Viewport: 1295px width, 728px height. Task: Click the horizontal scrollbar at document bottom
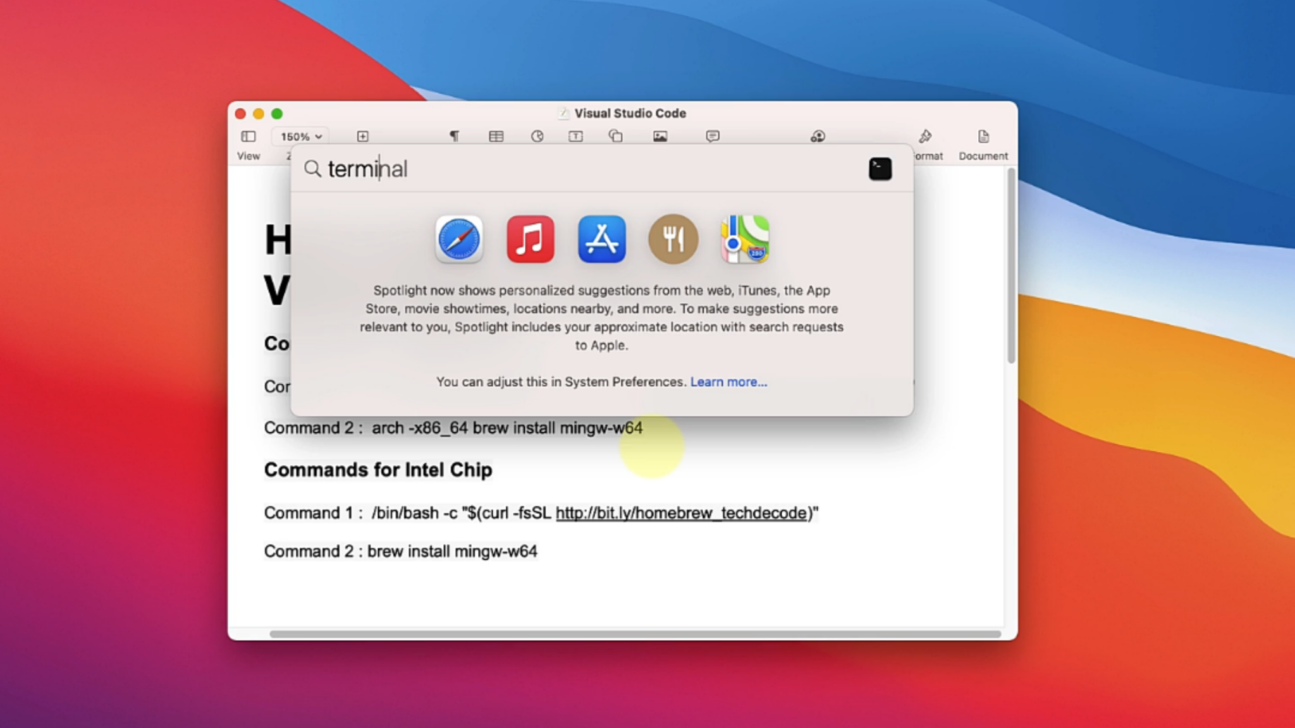[635, 634]
